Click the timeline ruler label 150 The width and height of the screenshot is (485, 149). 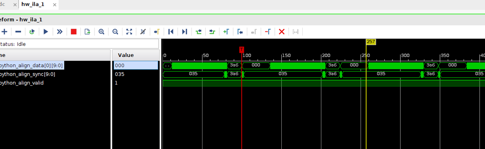click(286, 55)
